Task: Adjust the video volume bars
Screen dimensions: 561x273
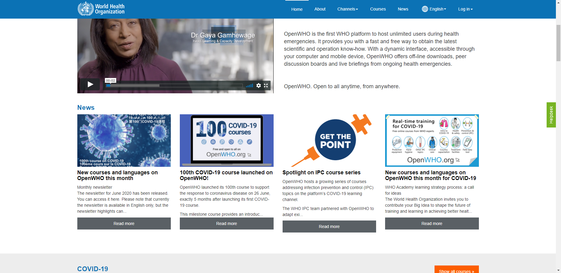Action: point(249,86)
